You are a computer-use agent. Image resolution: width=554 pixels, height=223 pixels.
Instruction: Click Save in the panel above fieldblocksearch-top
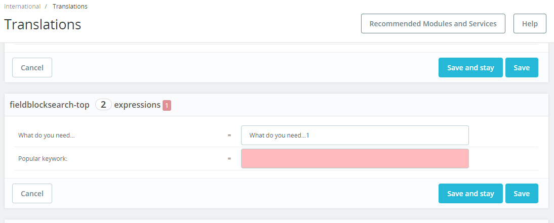[x=522, y=67]
